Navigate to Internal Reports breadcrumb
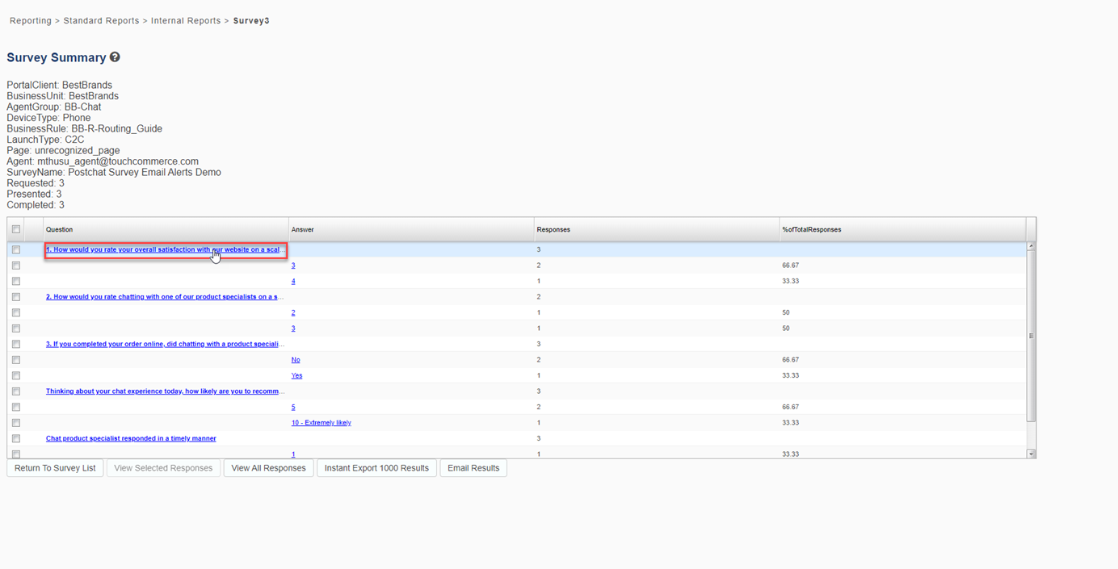 pos(186,21)
